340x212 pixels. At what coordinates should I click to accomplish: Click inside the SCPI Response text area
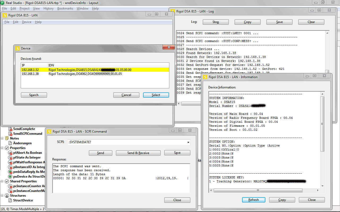click(121, 178)
